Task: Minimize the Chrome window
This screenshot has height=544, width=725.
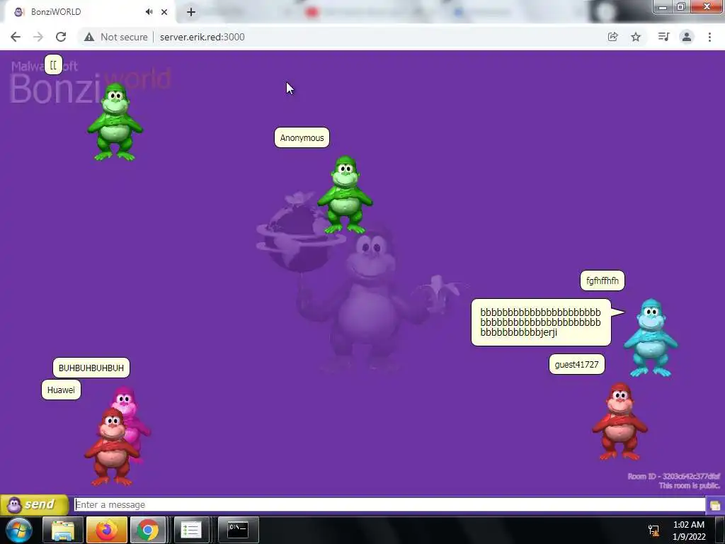Action: pos(663,7)
